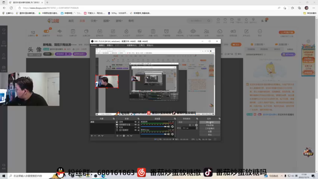318x179 pixels.
Task: Toggle lock on the Display Capture source
Action: click(138, 130)
